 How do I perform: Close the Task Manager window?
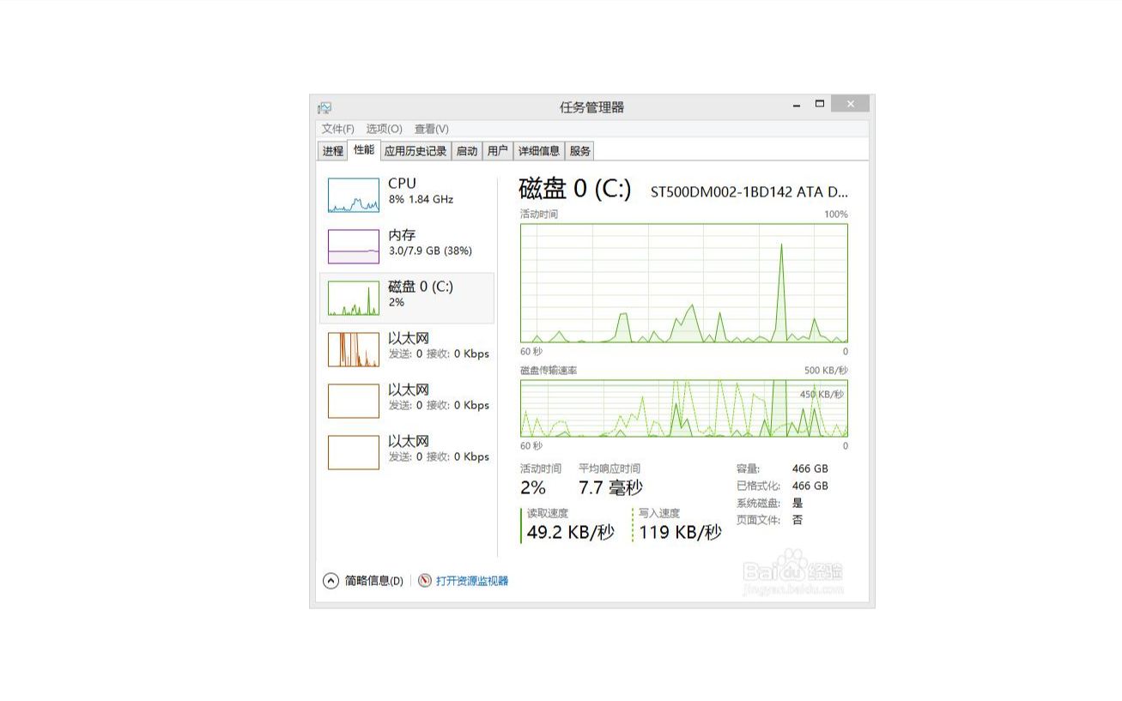coord(850,104)
